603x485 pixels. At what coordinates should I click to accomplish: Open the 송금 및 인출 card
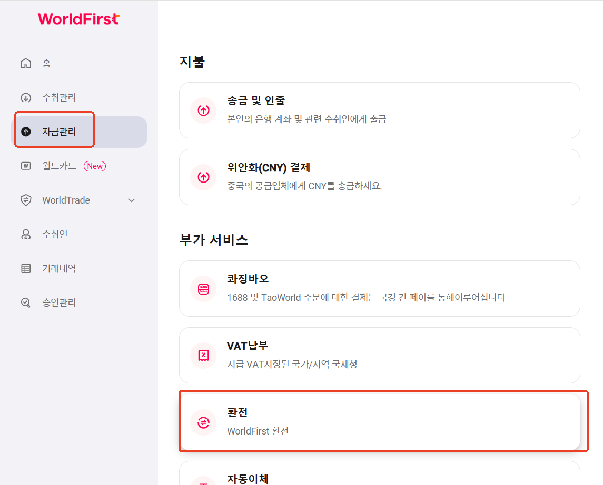[380, 110]
